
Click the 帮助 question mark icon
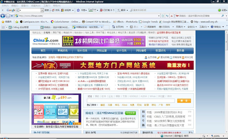click(x=212, y=27)
